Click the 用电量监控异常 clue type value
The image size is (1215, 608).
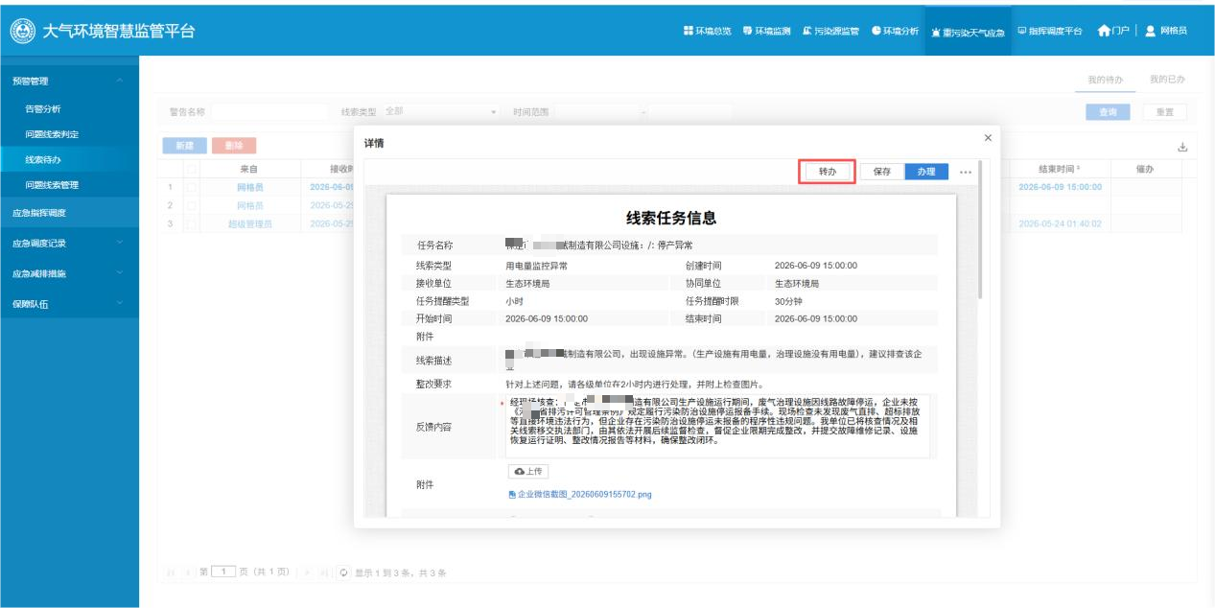536,265
